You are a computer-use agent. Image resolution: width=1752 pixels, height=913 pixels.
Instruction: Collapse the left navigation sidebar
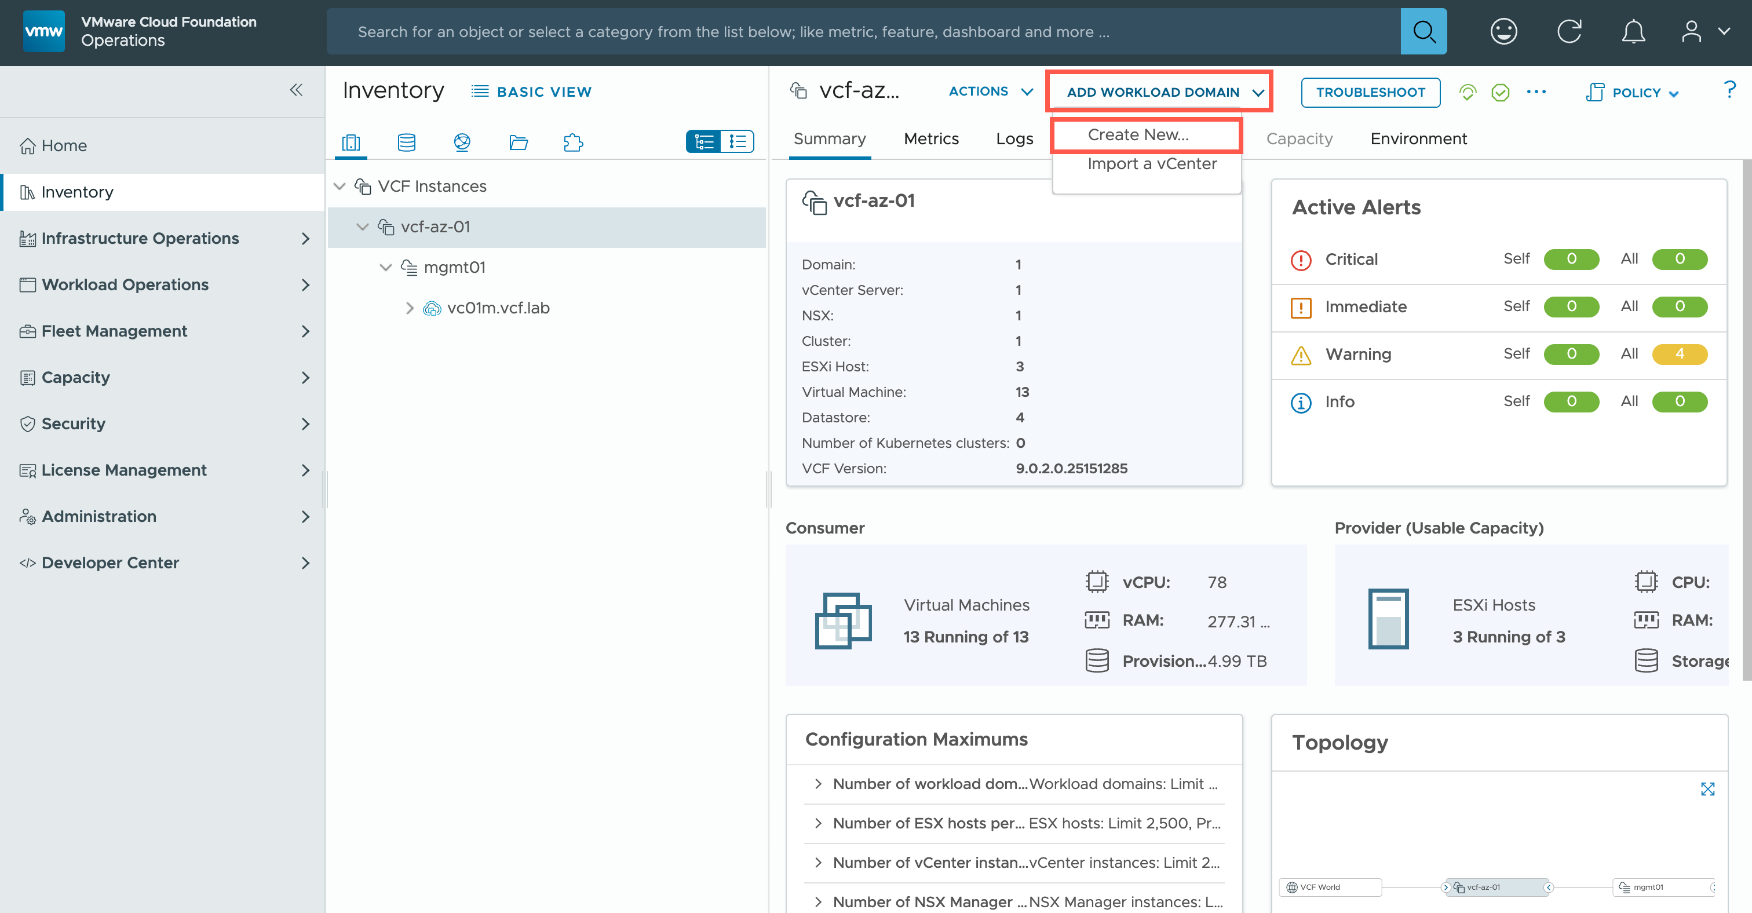click(x=296, y=90)
